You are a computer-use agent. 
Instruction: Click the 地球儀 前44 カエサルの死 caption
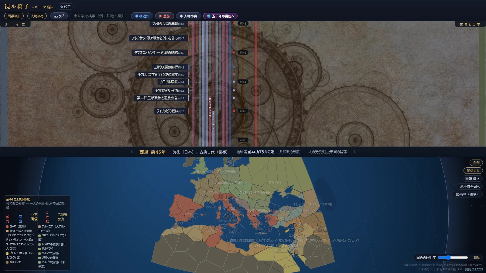pyautogui.click(x=292, y=152)
